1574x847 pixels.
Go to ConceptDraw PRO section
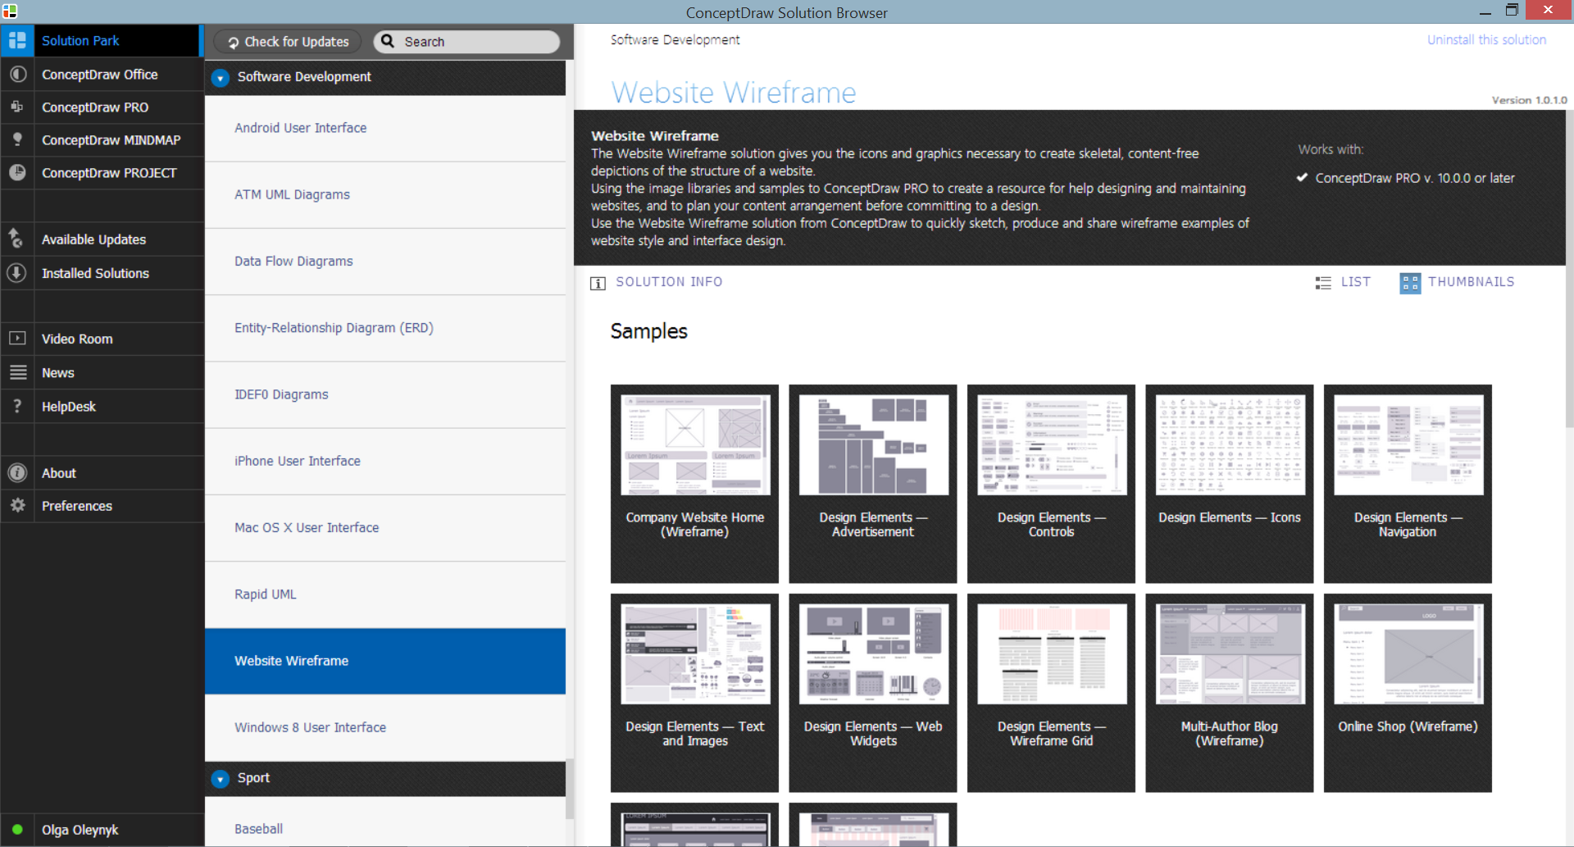(x=102, y=107)
